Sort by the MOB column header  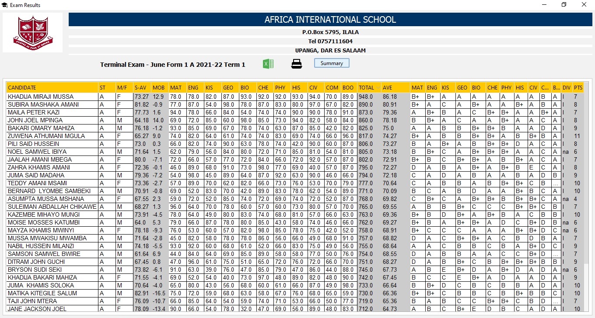(x=160, y=87)
